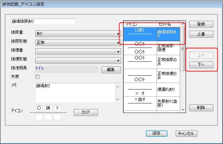
Task: Click the list scrollbar down arrow
Action: [183, 110]
